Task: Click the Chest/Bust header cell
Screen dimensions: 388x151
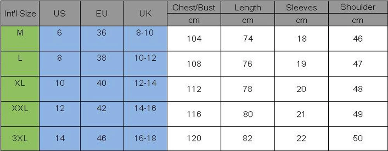Action: 194,7
